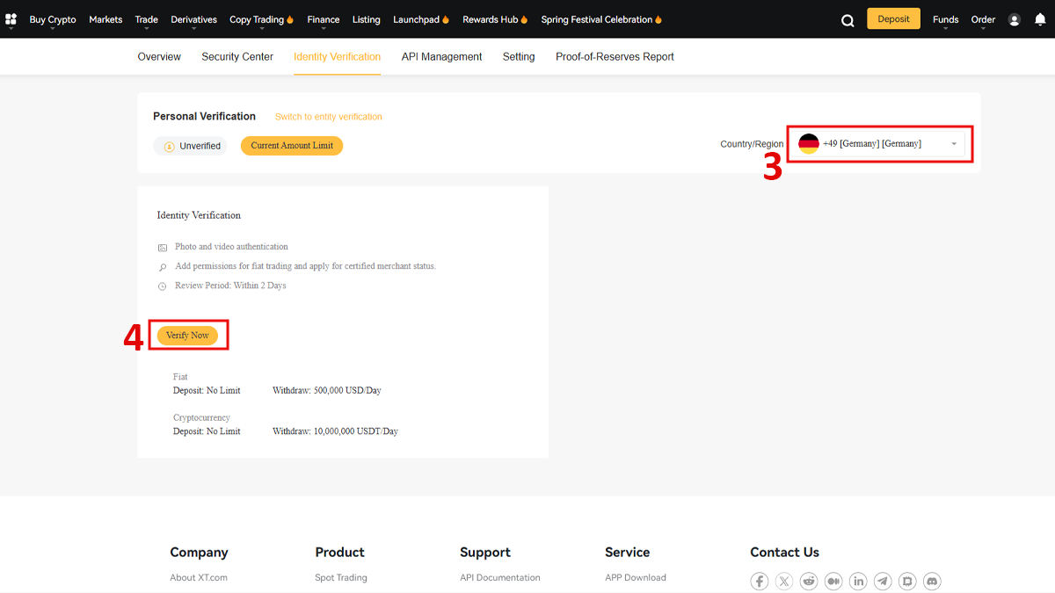Expand the Finance dropdown menu
1055x593 pixels.
[x=324, y=20]
